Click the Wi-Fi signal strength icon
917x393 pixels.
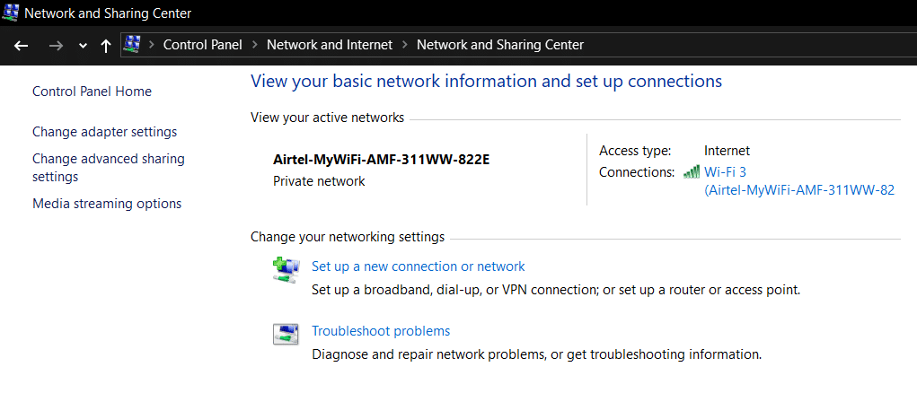tap(691, 172)
